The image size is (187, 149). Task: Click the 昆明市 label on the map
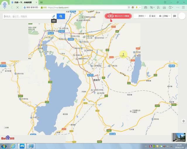(x=96, y=80)
